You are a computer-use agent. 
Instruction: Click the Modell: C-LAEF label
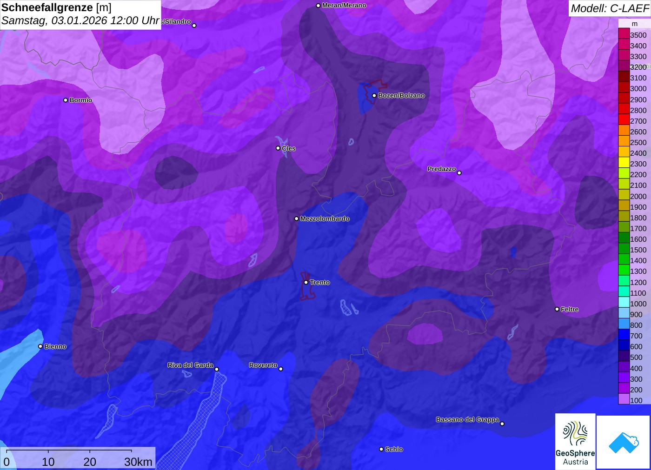610,8
